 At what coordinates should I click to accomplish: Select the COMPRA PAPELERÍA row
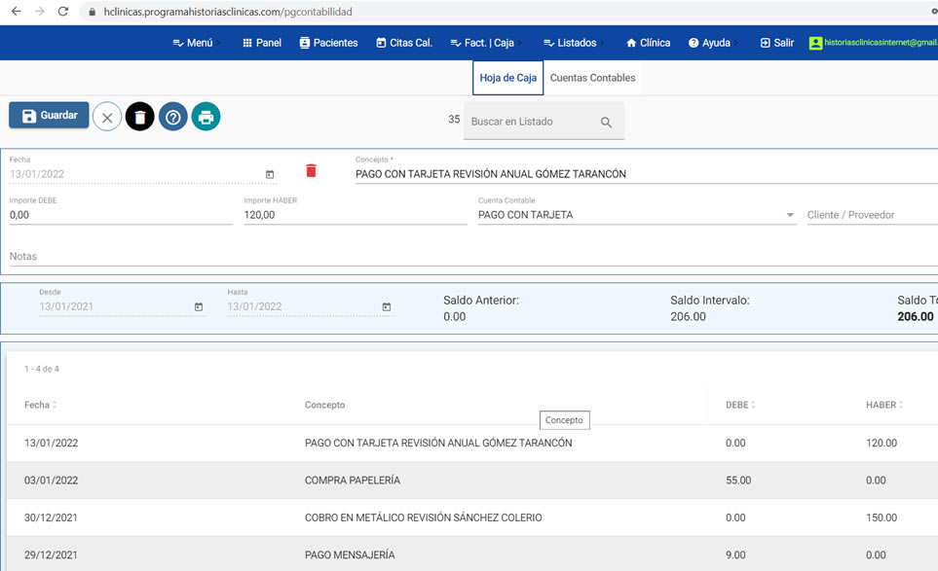352,480
